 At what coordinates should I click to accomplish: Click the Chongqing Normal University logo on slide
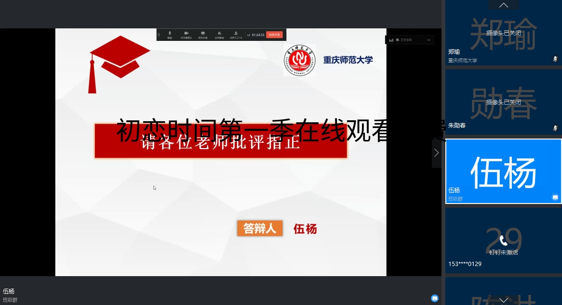(x=300, y=60)
